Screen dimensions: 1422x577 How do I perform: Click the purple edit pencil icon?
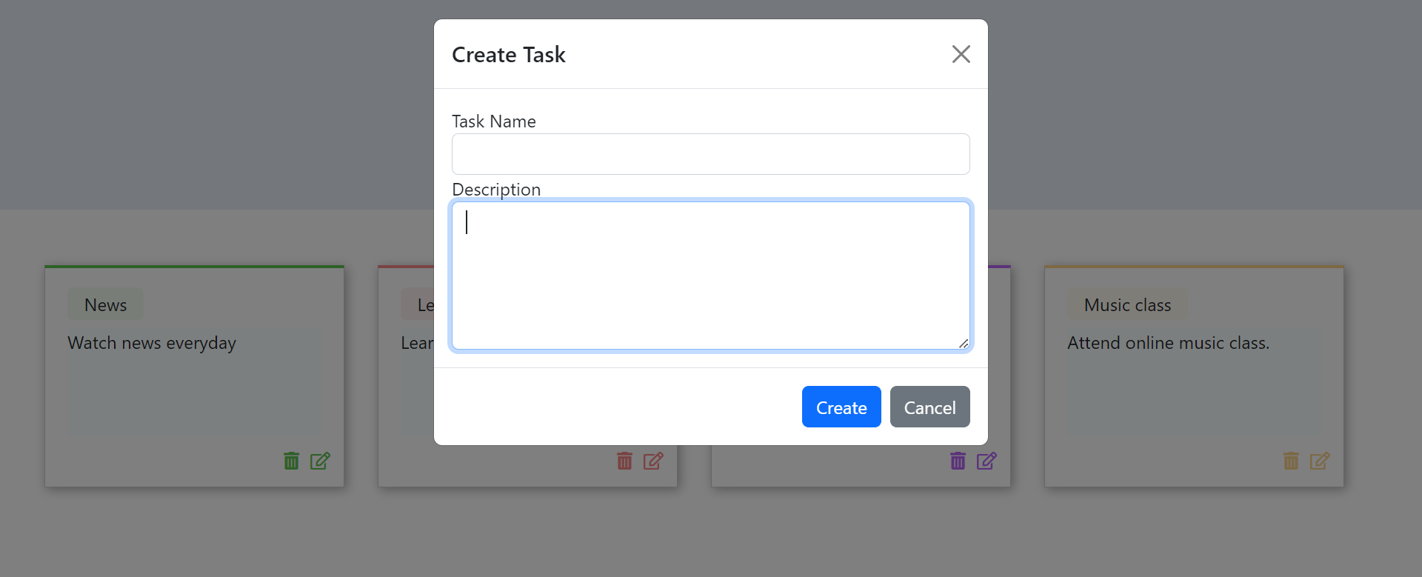pyautogui.click(x=987, y=461)
